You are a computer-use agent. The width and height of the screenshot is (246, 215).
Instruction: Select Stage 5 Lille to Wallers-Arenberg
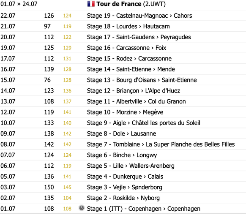131,166
